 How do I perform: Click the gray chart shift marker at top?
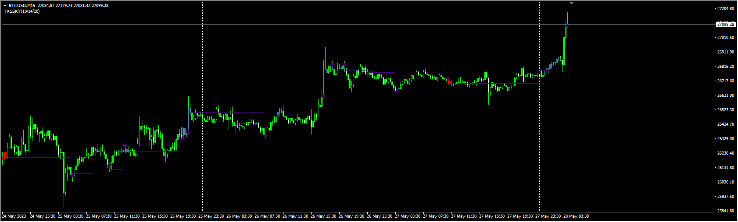[571, 3]
